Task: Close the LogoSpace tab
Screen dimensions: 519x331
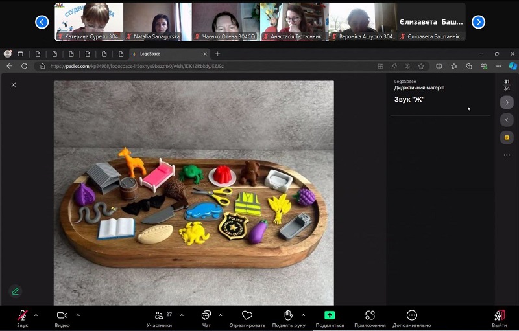Action: [205, 54]
